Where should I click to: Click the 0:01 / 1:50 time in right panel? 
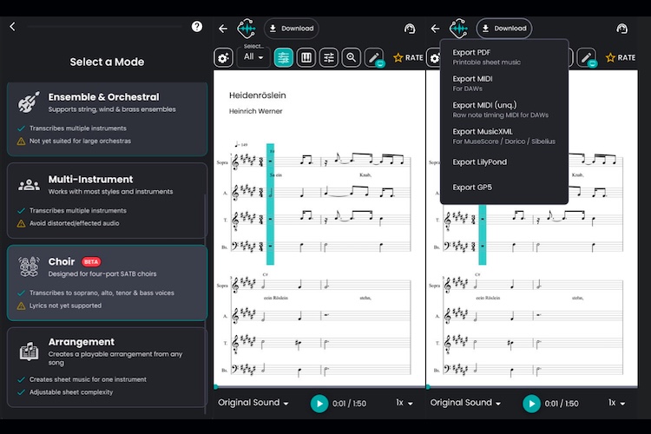pos(562,404)
